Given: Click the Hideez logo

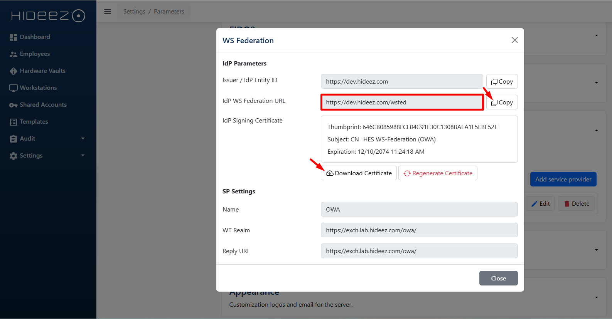Looking at the screenshot, I should click(x=48, y=16).
